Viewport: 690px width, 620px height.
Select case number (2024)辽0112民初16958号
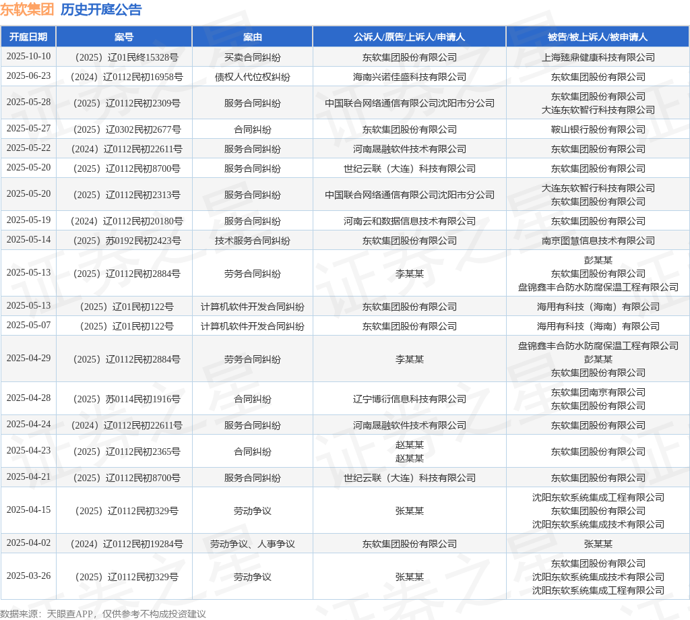point(127,77)
